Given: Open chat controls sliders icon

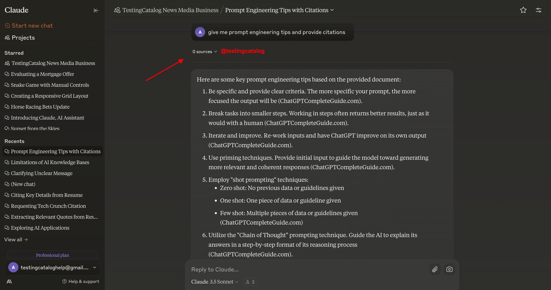Looking at the screenshot, I should coord(538,10).
